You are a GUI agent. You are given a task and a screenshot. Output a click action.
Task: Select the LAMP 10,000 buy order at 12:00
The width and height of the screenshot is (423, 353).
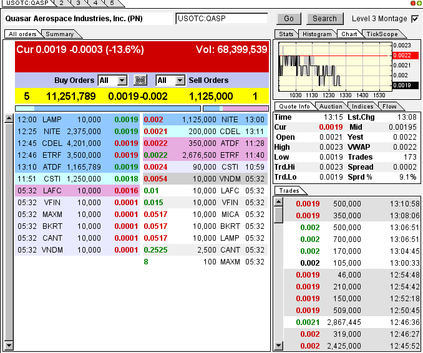coord(77,120)
